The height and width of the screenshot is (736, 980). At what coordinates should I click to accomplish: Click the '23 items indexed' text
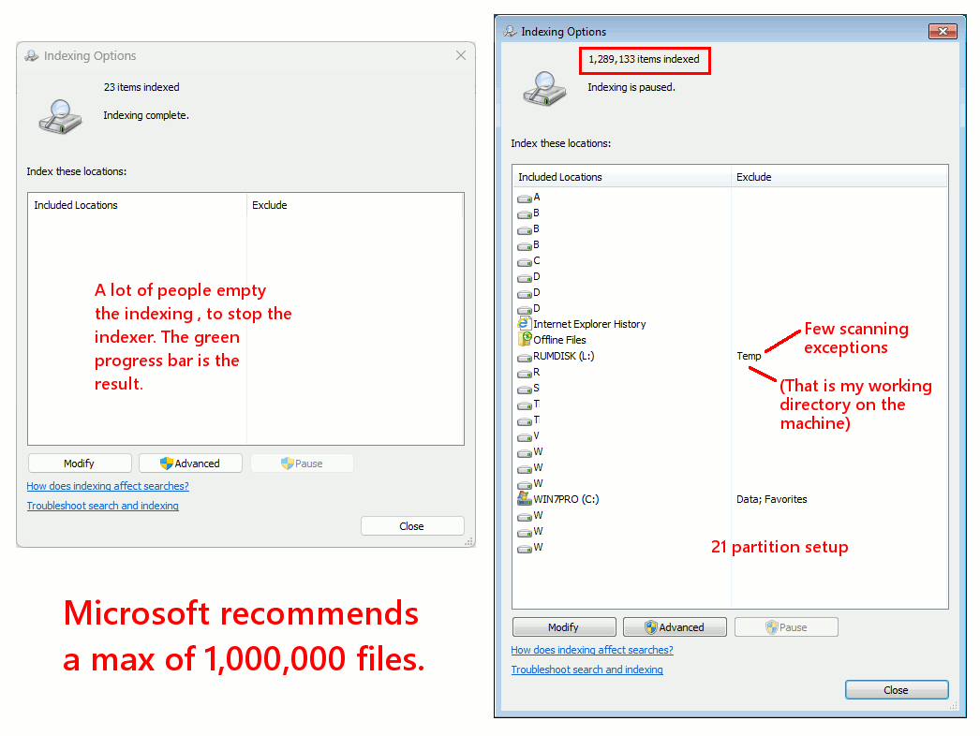click(x=141, y=87)
